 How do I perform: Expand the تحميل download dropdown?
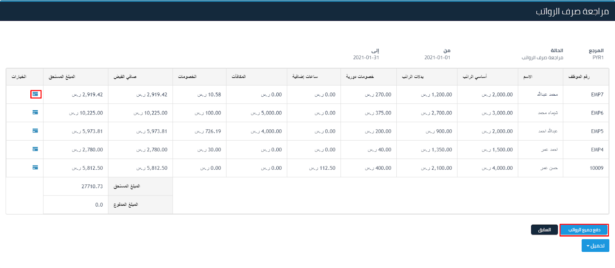[595, 246]
